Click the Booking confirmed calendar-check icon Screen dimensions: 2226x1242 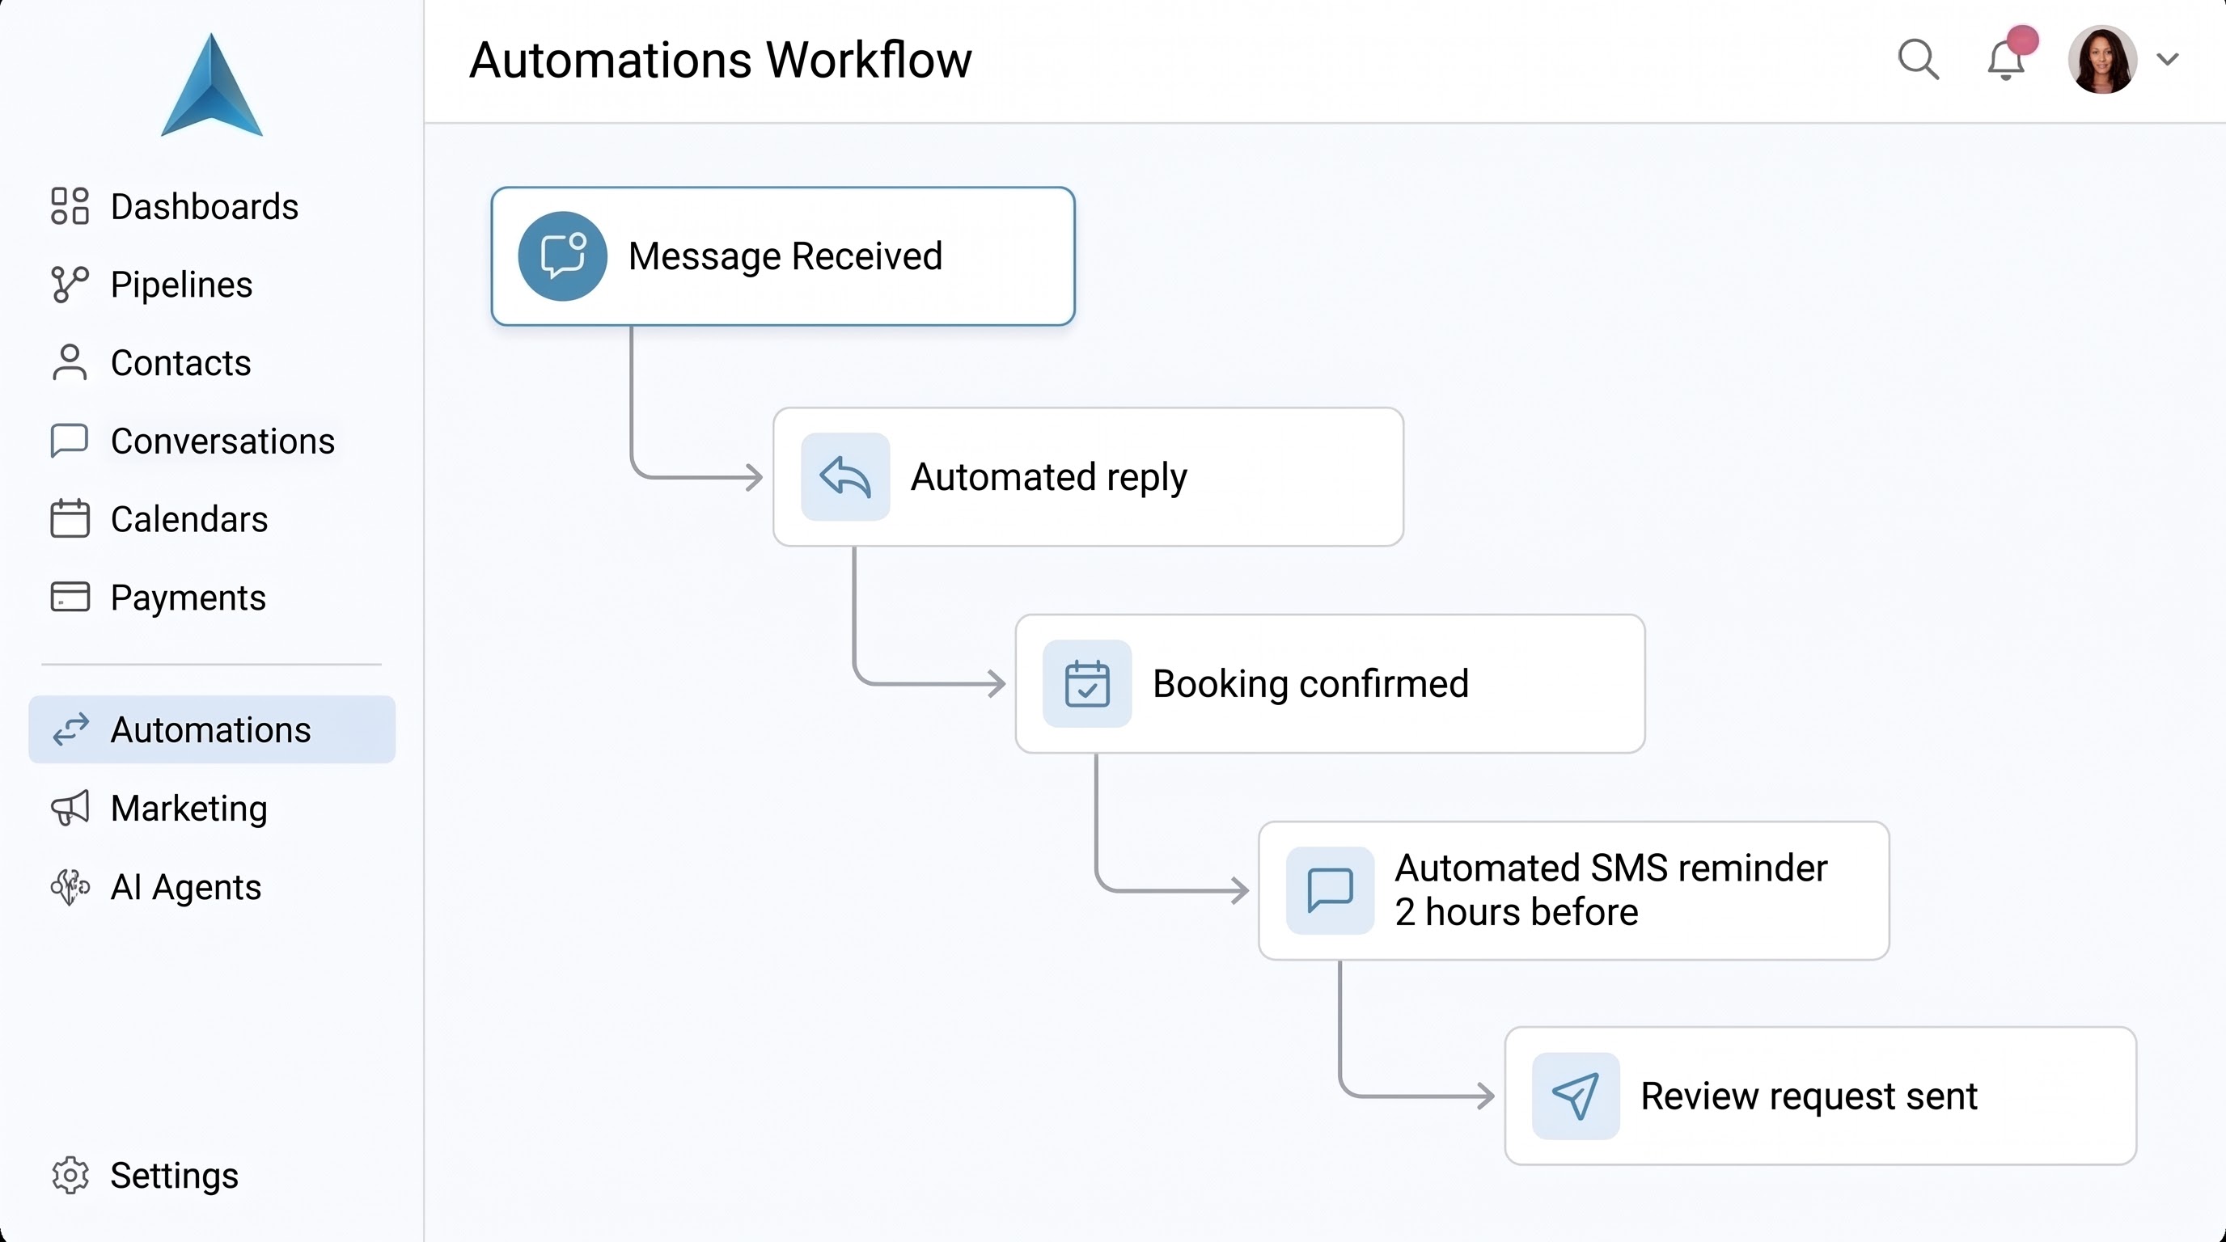(1087, 683)
